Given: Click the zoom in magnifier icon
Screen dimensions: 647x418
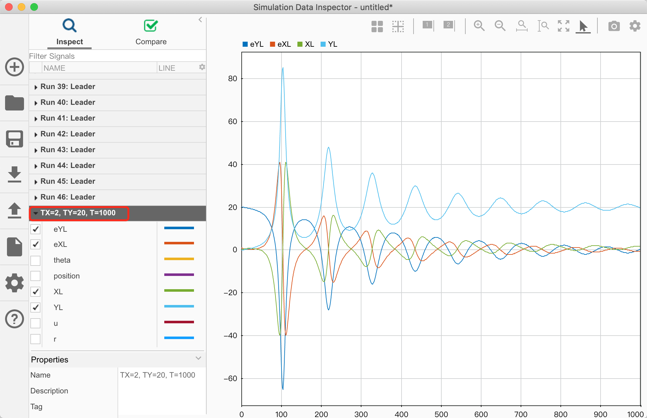Looking at the screenshot, I should (479, 26).
